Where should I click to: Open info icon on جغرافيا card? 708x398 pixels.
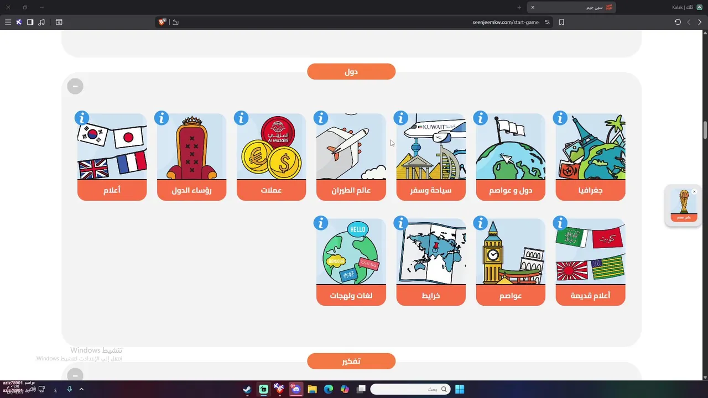[560, 118]
